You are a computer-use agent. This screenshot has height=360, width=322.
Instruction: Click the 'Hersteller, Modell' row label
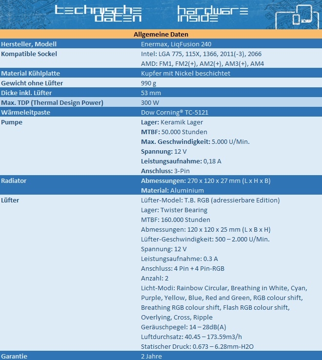[x=29, y=44]
